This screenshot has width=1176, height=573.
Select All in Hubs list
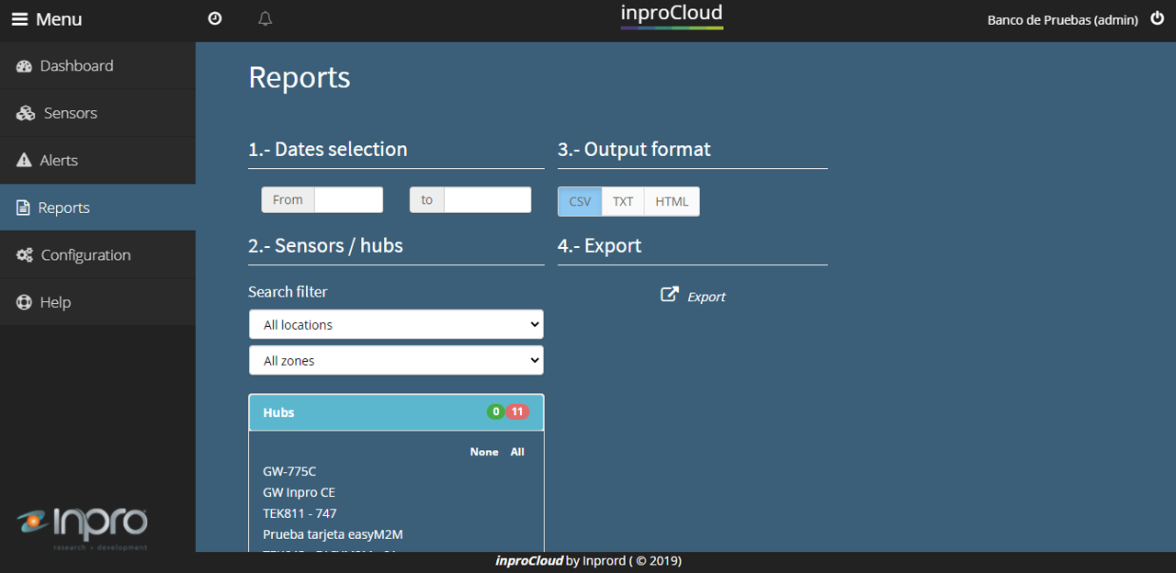(x=517, y=452)
